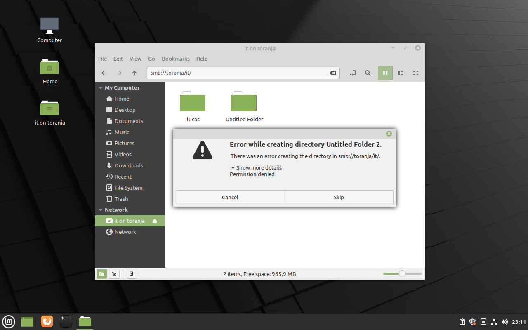This screenshot has width=528, height=330.
Task: Eject the 'it on toranja' share
Action: click(x=155, y=221)
